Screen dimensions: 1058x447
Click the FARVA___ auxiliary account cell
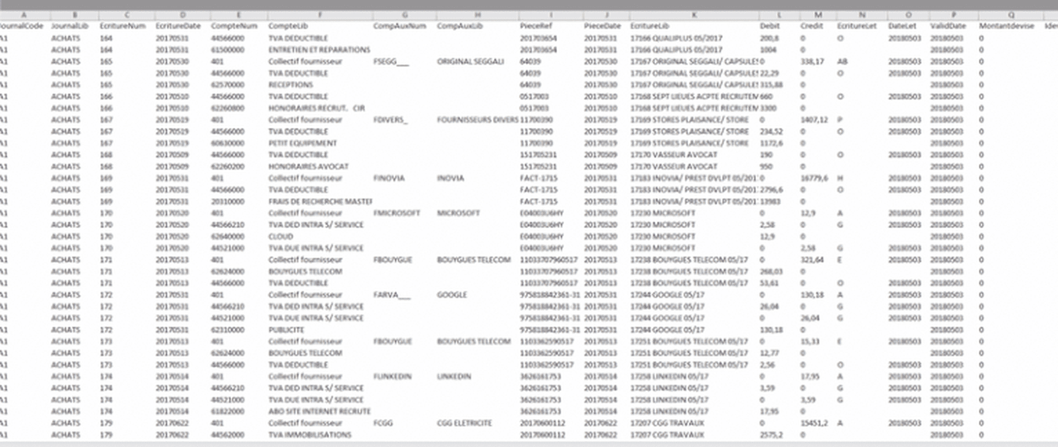[x=392, y=295]
